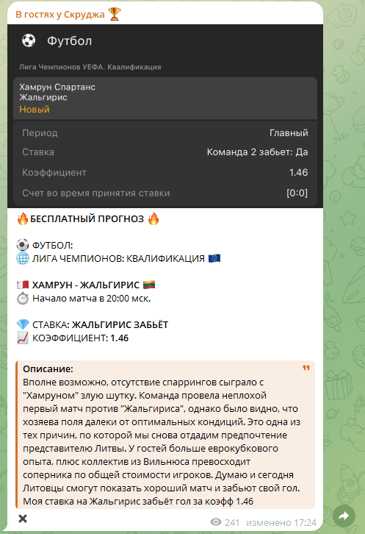The height and width of the screenshot is (534, 365).
Task: Click the Malta flag emoji before ХАМРУН
Action: pos(23,285)
